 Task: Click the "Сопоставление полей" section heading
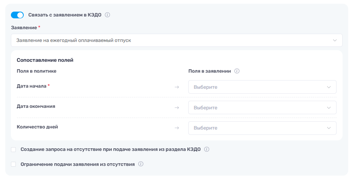tap(45, 60)
